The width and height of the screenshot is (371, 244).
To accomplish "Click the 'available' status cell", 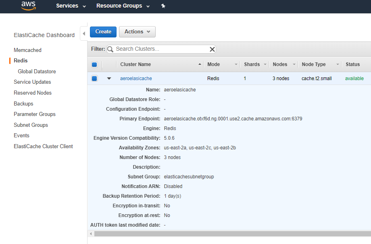I will 354,79.
